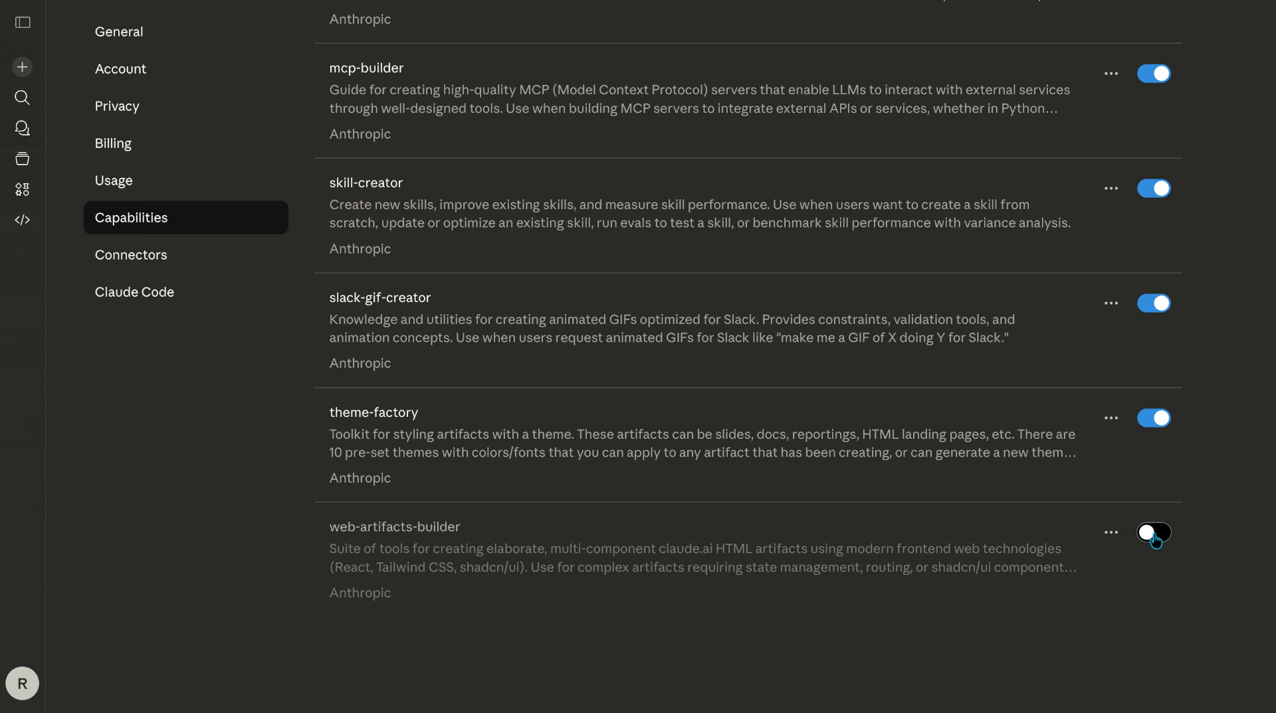Toggle the left sidebar panel icon

pos(23,23)
